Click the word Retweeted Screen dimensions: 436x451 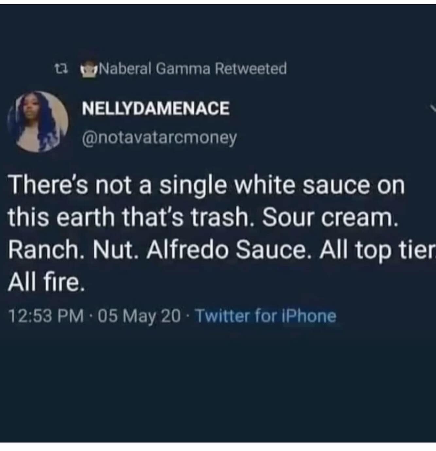[251, 68]
